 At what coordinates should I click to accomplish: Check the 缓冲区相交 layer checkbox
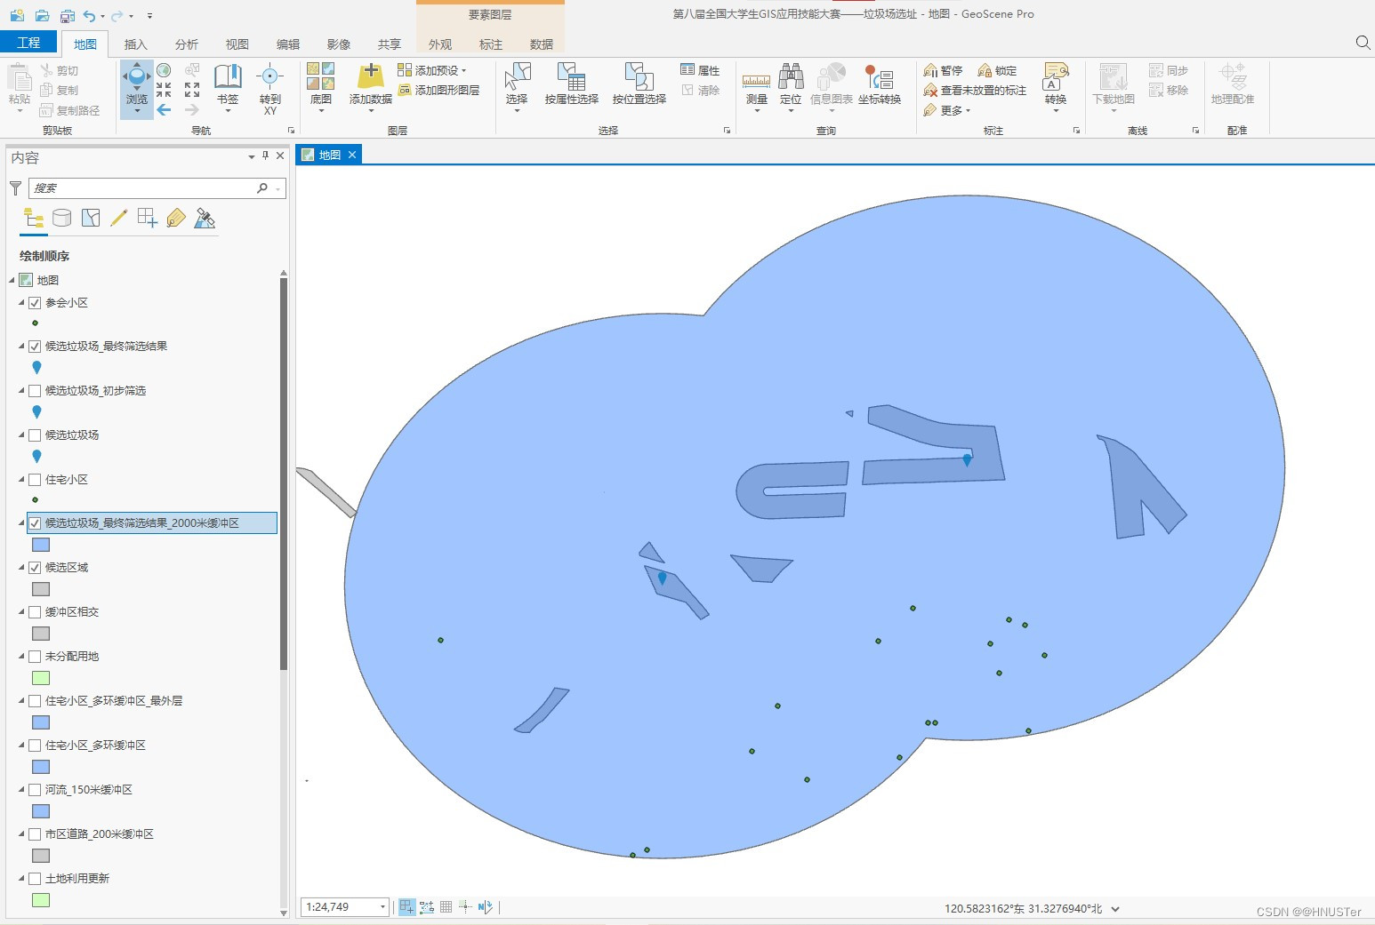(35, 612)
